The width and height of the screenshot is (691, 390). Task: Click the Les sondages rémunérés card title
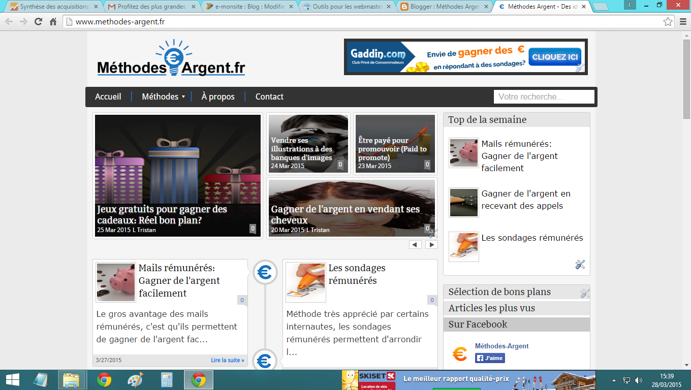(357, 274)
